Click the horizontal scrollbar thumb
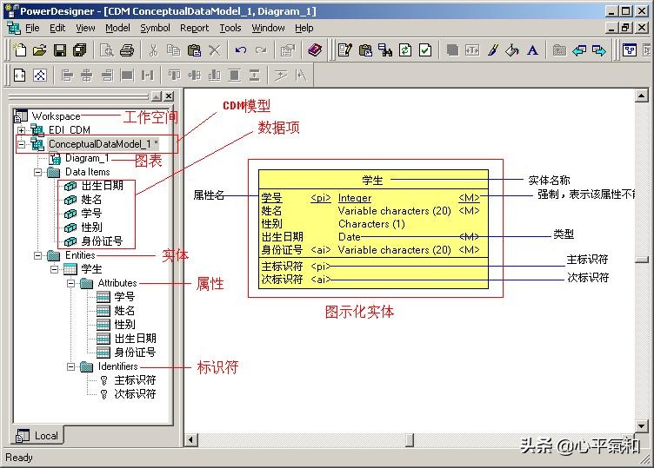654x468 pixels. 410,439
